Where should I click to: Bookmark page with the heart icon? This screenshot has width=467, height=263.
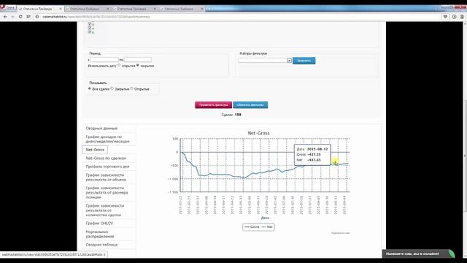[x=445, y=17]
